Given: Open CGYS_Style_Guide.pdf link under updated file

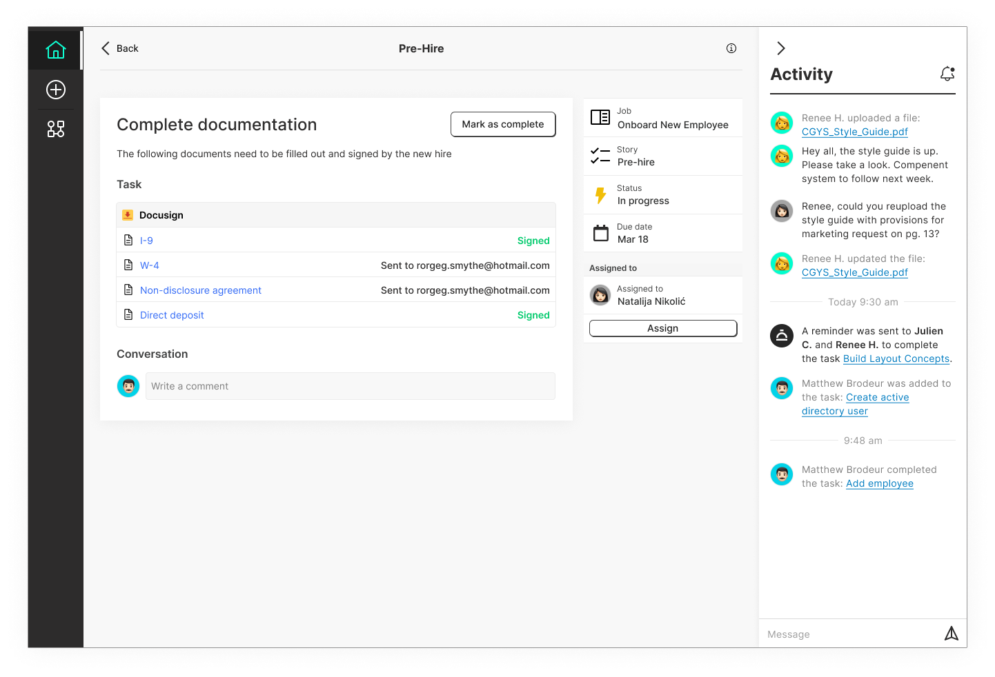Looking at the screenshot, I should (x=855, y=272).
